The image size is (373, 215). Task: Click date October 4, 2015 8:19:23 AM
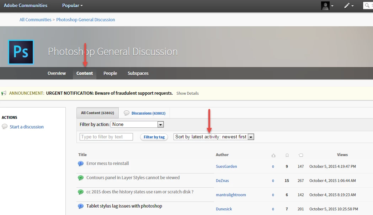point(332,195)
